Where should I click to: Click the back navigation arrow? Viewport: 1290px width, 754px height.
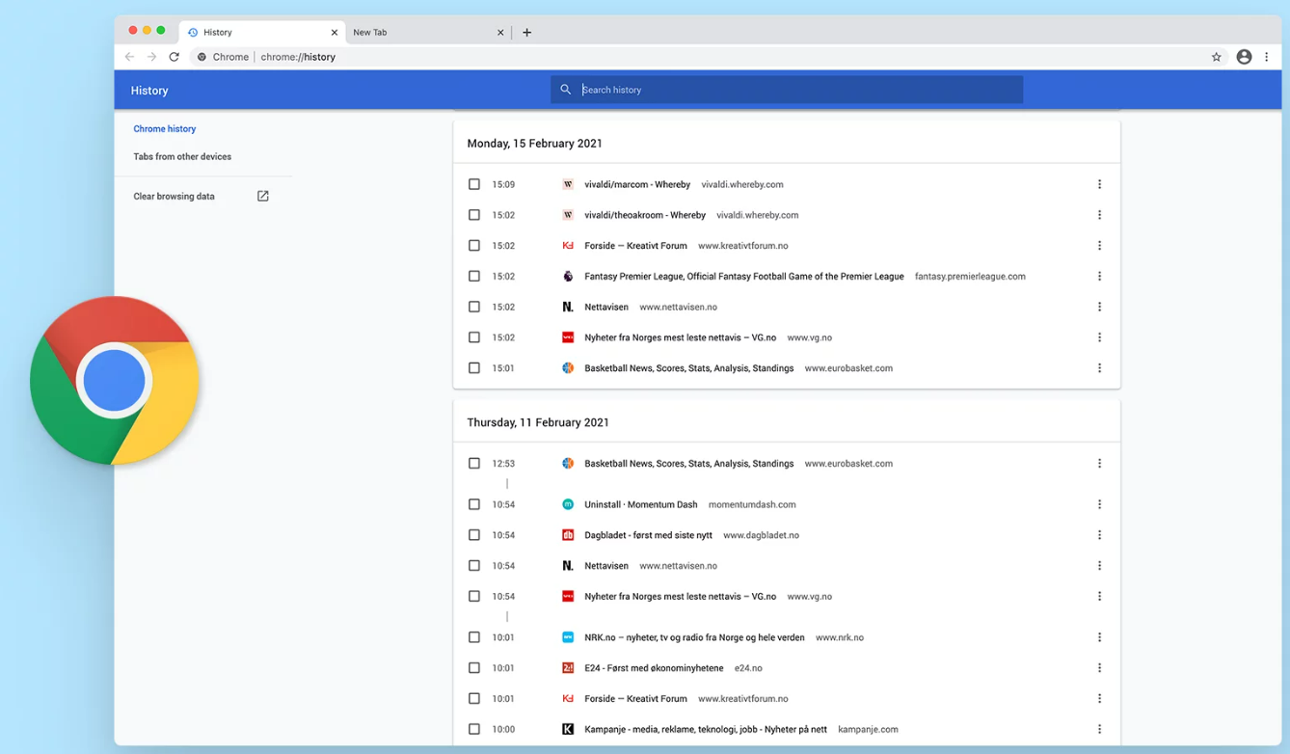[130, 57]
